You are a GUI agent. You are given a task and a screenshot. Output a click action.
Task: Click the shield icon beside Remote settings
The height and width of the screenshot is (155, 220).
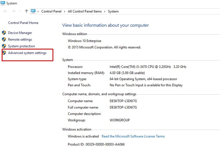[4, 40]
